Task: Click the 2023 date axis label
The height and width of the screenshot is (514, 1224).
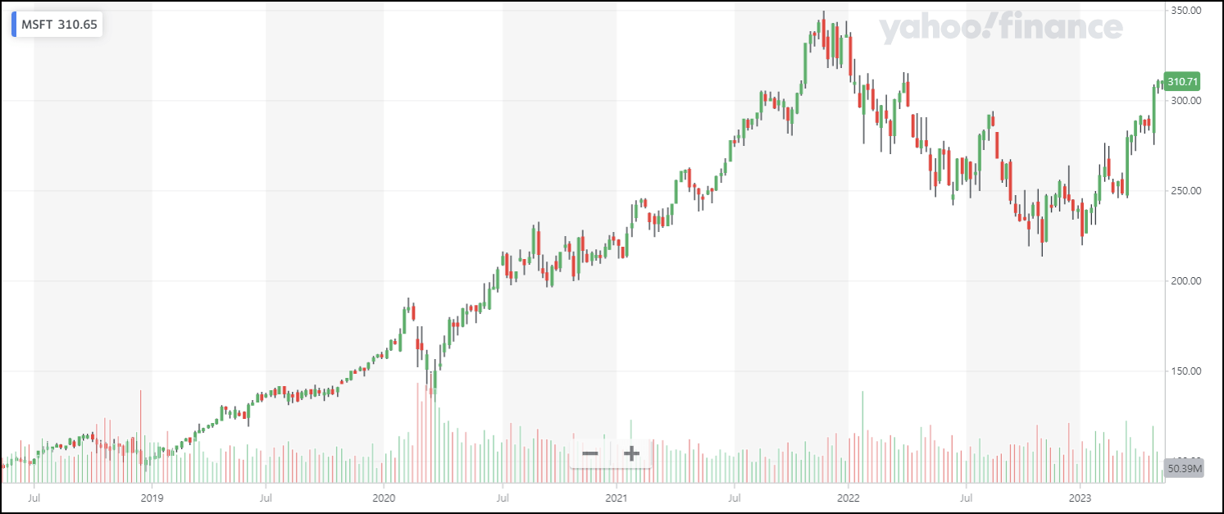Action: click(x=1081, y=497)
